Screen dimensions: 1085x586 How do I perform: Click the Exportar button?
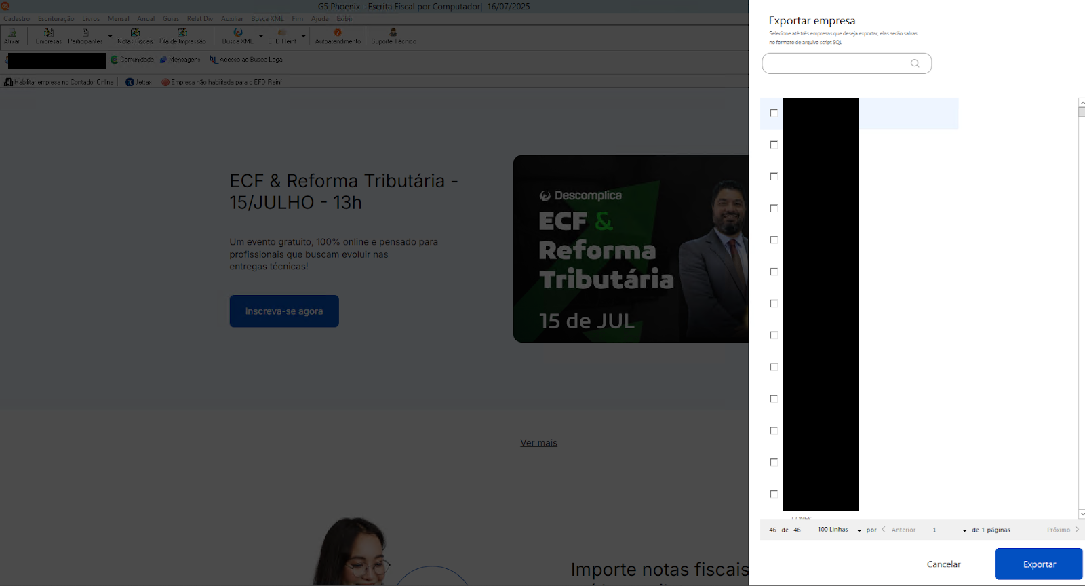(x=1039, y=564)
